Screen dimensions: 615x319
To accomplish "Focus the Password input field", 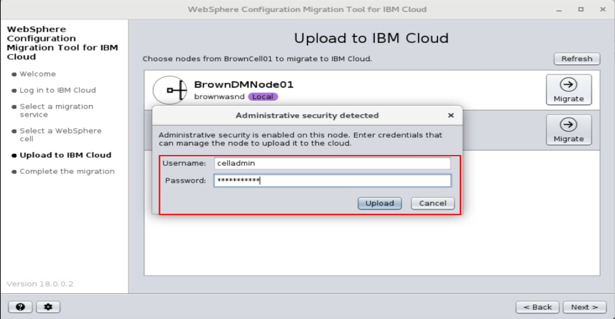I will [332, 181].
